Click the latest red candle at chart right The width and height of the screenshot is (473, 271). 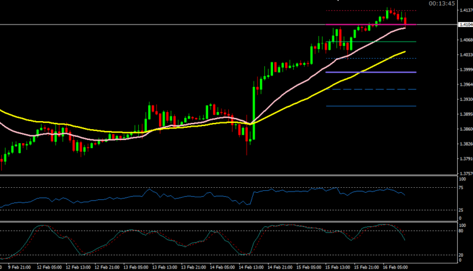pos(404,22)
